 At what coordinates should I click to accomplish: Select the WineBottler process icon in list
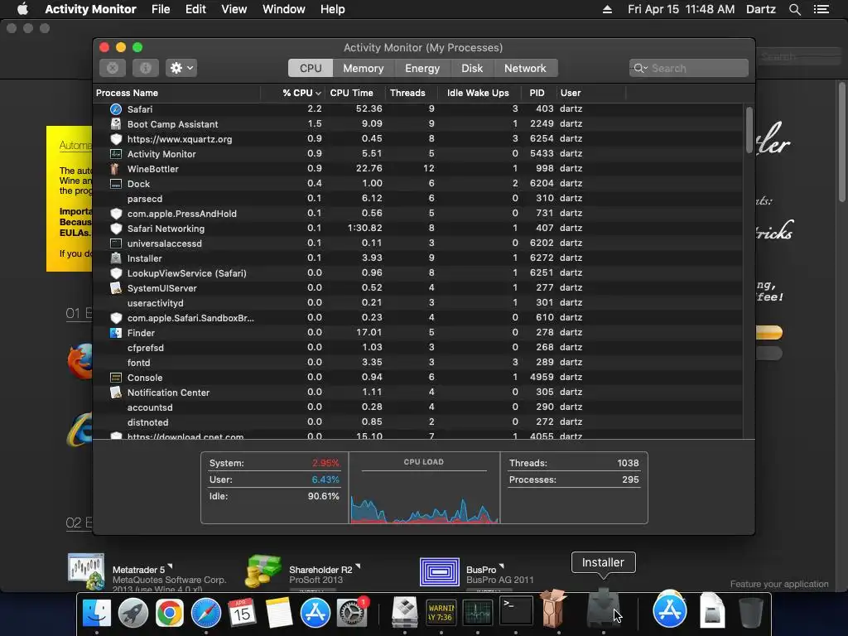coord(114,169)
